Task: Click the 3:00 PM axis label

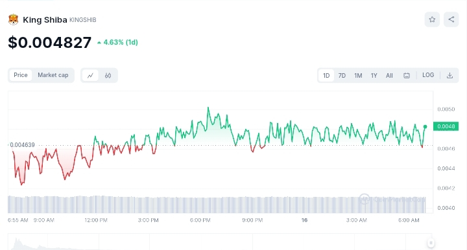Action: (x=148, y=220)
